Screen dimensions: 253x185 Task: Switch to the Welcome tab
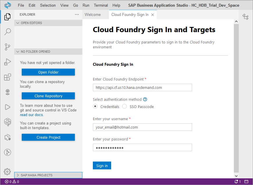(93, 15)
